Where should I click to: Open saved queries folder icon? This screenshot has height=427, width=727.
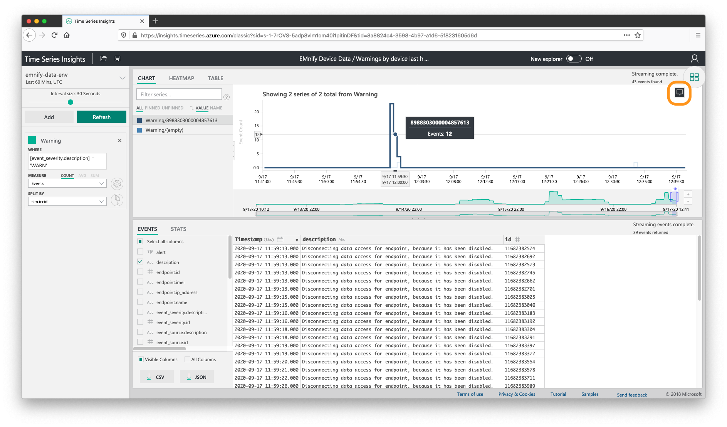(103, 59)
